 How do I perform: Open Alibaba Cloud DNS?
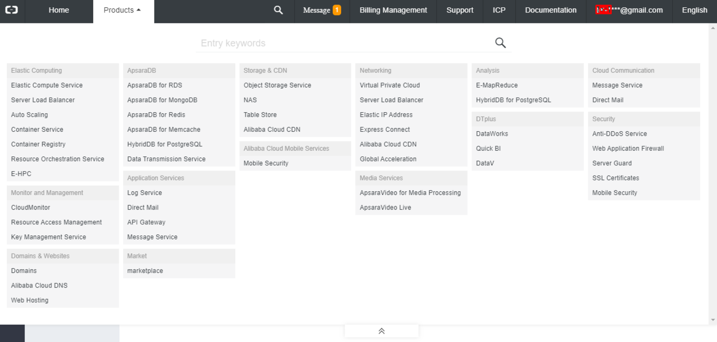tap(39, 285)
